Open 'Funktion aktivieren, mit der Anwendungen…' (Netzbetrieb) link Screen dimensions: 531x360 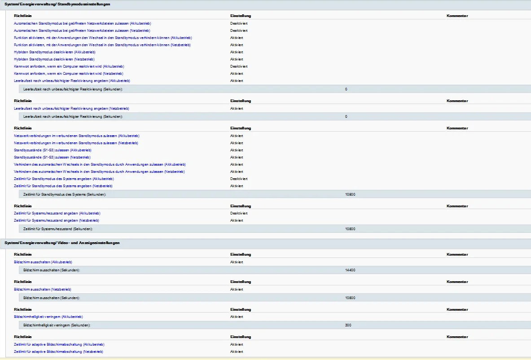102,45
